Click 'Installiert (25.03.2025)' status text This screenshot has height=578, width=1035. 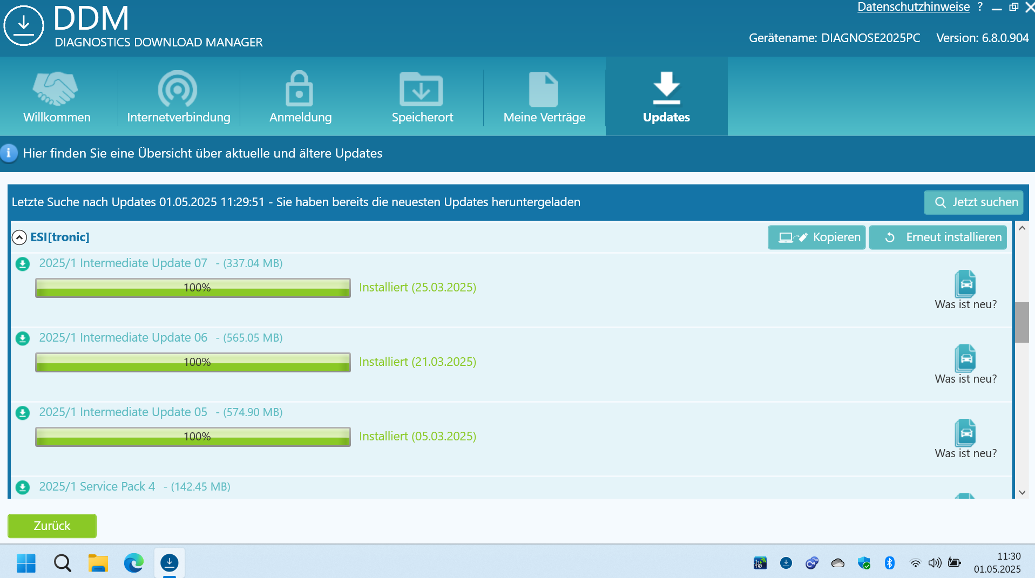417,288
